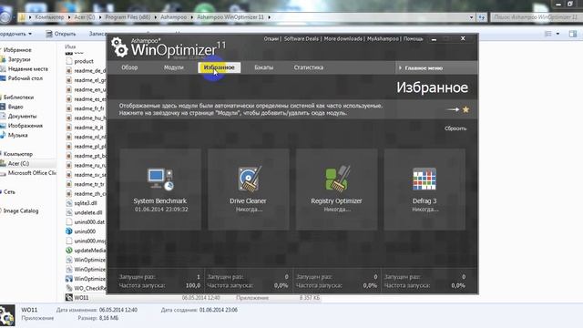The image size is (583, 328).
Task: Select the product file in Explorer
Action: [84, 61]
